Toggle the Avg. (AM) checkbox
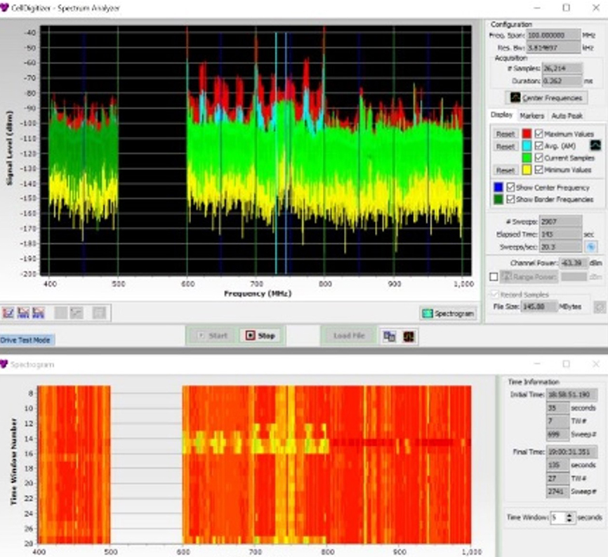The height and width of the screenshot is (557, 608). tap(538, 146)
